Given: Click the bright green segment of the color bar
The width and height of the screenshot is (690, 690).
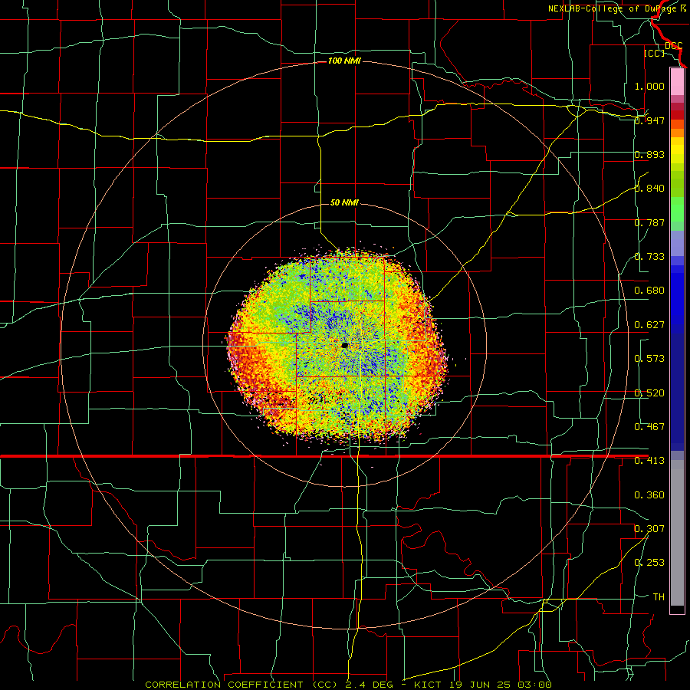Looking at the screenshot, I should [x=677, y=209].
